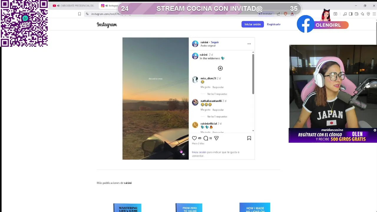
Task: Bookmark this page in the browser toolbar
Action: click(80, 14)
